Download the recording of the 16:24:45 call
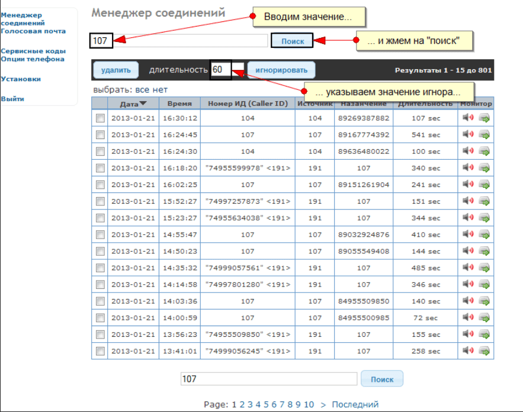Viewport: 523px width, 412px height. tap(485, 134)
